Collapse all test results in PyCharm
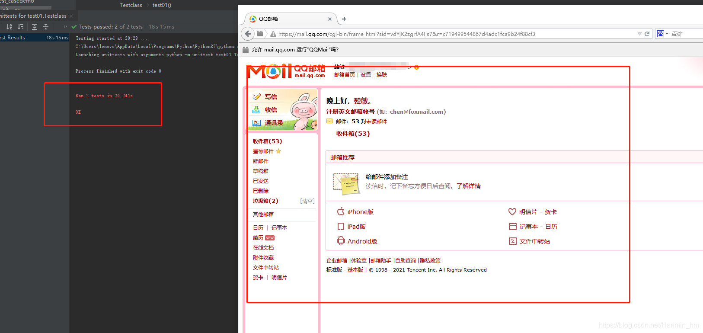Screen dimensions: 703x333 (45, 27)
